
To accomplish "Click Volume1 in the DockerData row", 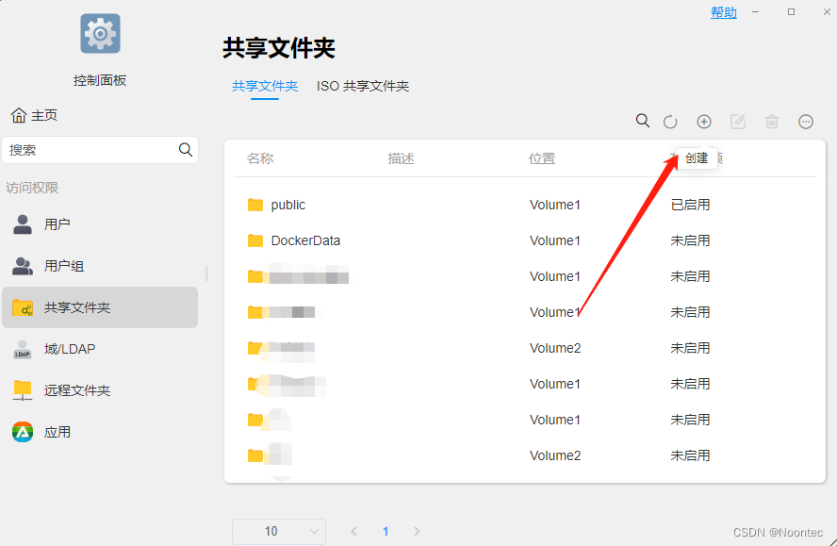I will pos(554,241).
